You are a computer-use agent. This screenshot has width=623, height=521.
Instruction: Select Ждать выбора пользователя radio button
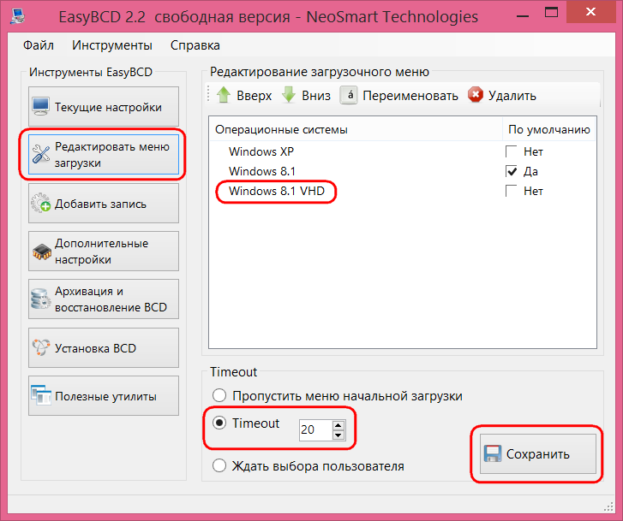[219, 465]
